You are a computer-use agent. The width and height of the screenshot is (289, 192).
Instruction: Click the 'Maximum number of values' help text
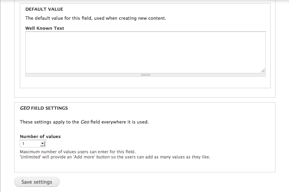pos(78,152)
